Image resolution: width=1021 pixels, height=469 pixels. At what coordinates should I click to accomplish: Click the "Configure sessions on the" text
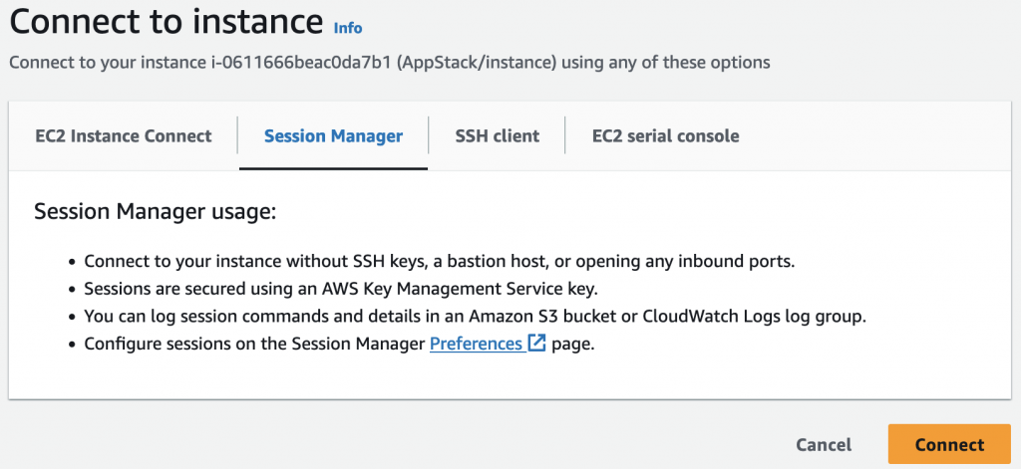[x=254, y=344]
